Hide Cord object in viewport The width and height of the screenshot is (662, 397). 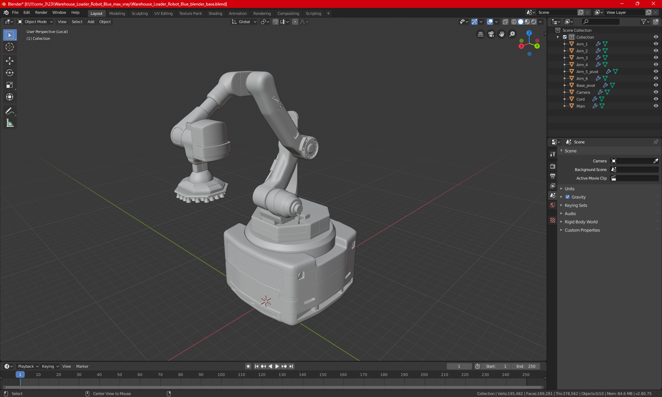(656, 99)
